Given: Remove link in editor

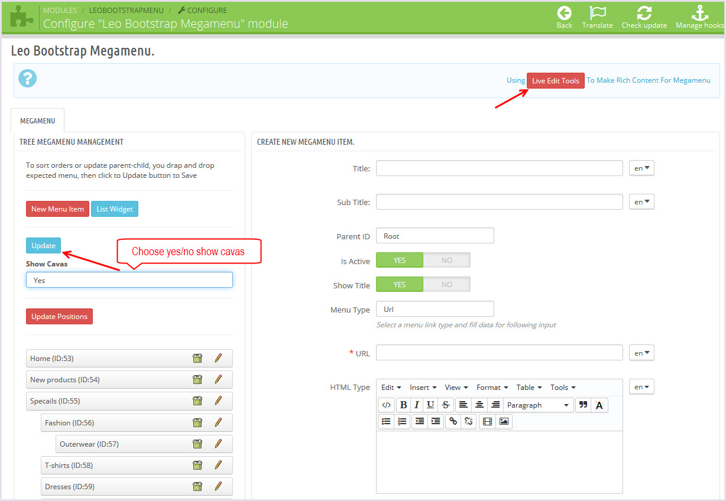Looking at the screenshot, I should 469,421.
